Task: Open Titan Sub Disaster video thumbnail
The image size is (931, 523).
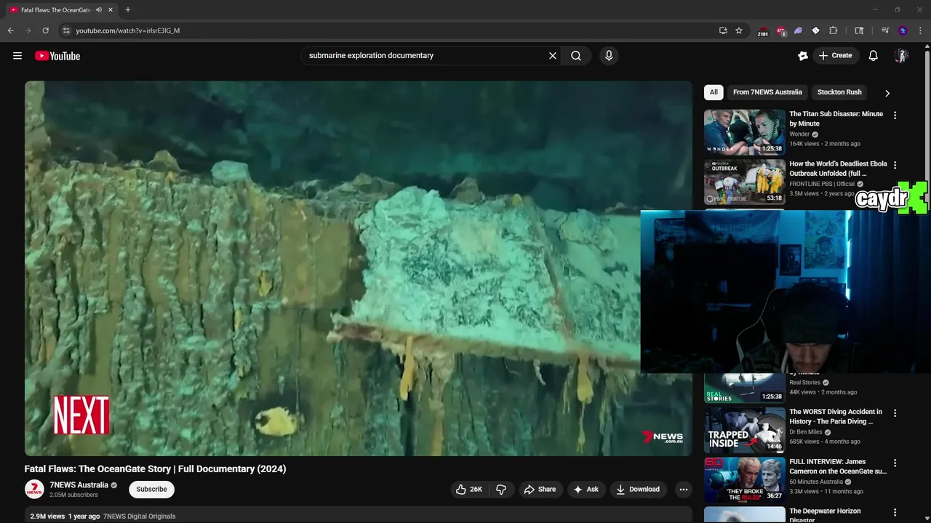Action: 744,132
